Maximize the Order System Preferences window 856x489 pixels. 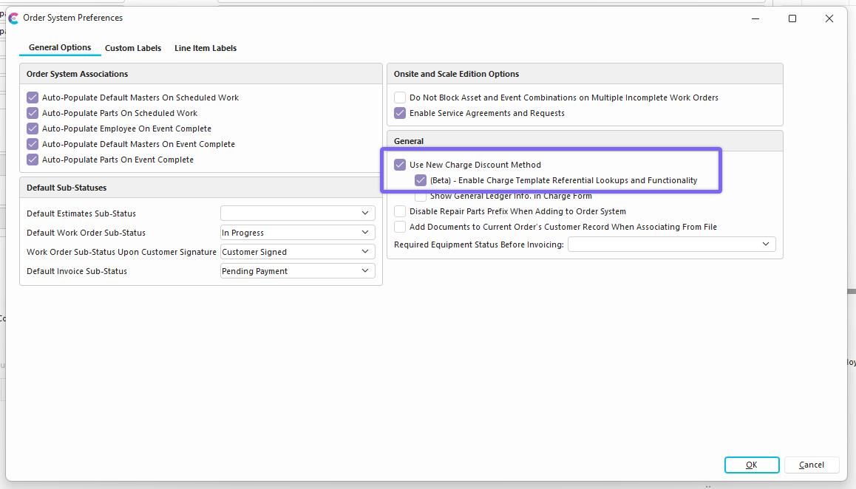tap(792, 18)
